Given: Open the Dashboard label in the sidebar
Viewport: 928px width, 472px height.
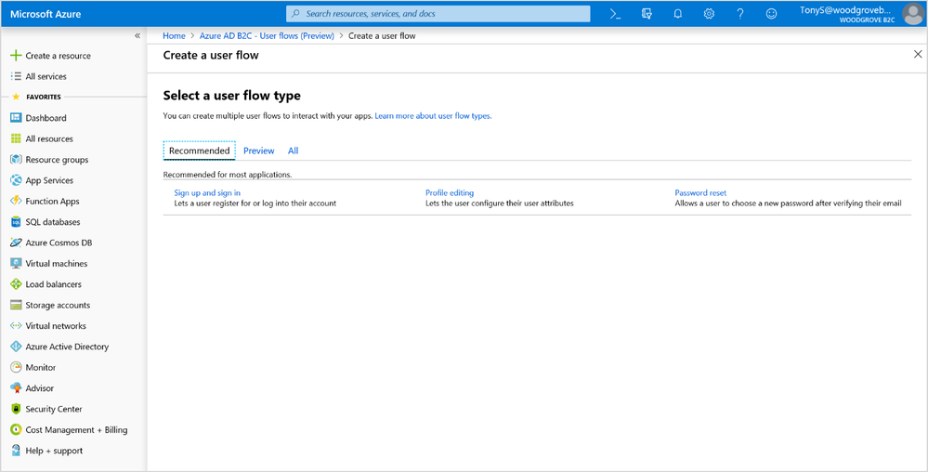Looking at the screenshot, I should (x=46, y=118).
